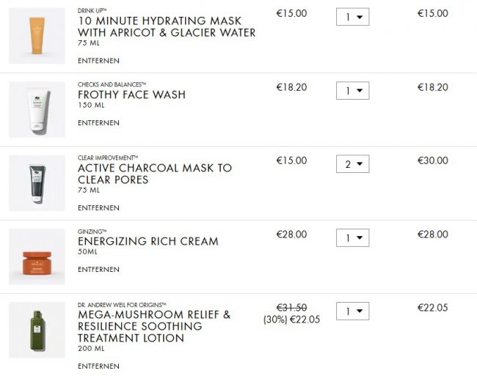Click the Frothy Face Wash product image
Image resolution: width=477 pixels, height=376 pixels.
(37, 110)
